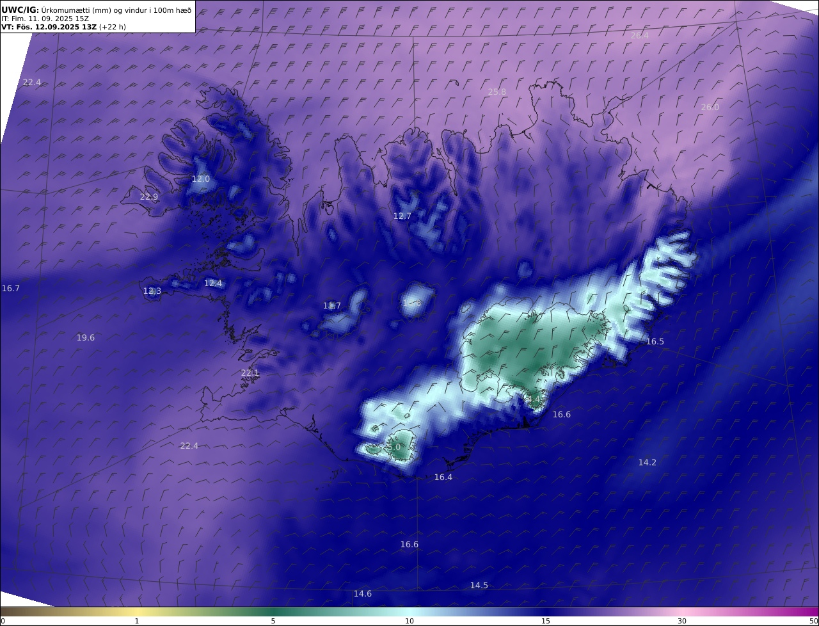Screen dimensions: 819x626
Task: Click the color scale tick label 30
Action: [x=682, y=621]
